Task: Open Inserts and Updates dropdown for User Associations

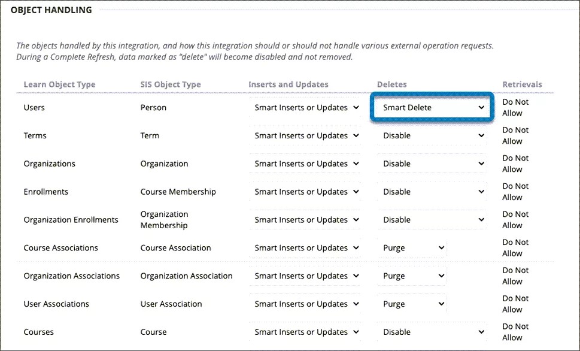Action: pyautogui.click(x=305, y=304)
